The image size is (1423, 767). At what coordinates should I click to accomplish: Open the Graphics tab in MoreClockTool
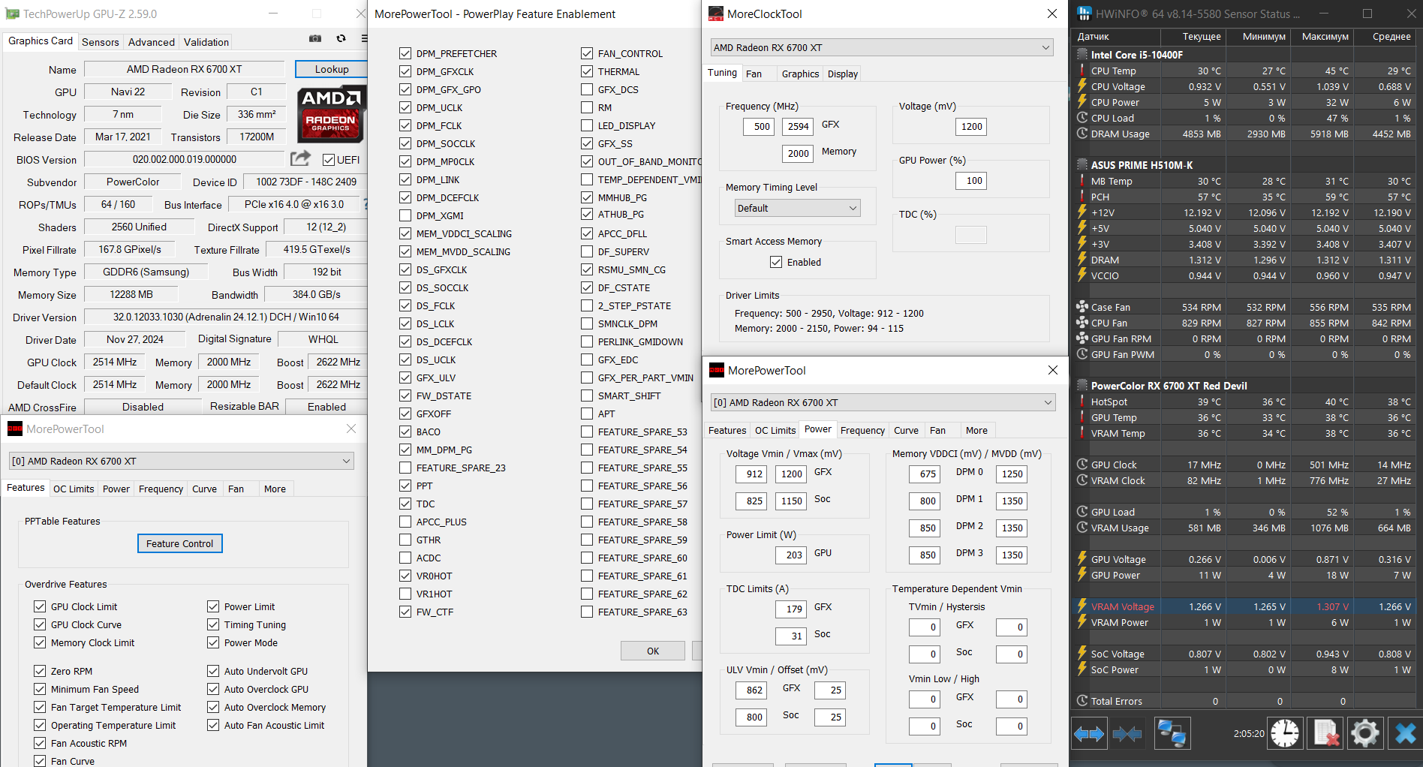click(x=800, y=74)
